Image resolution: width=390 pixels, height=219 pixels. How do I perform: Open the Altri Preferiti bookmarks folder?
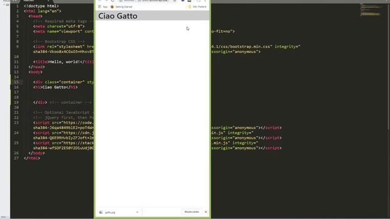click(197, 7)
